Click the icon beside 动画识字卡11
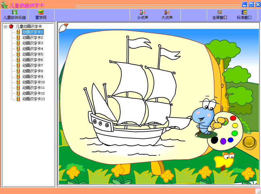The image size is (261, 194). click(18, 88)
